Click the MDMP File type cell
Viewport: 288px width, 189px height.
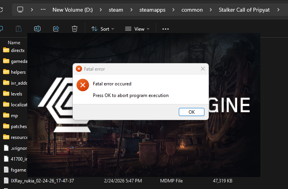171,181
